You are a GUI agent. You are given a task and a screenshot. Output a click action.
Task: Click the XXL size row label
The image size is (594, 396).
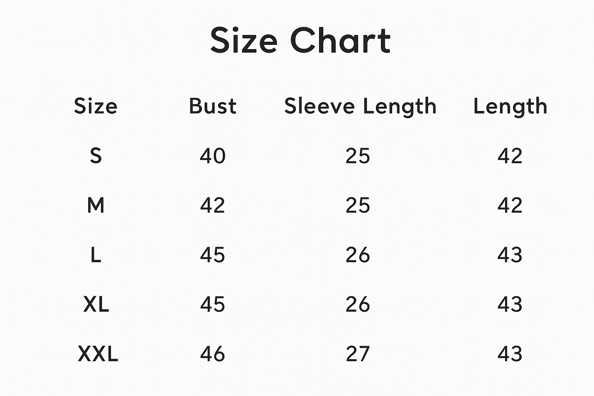pyautogui.click(x=98, y=354)
